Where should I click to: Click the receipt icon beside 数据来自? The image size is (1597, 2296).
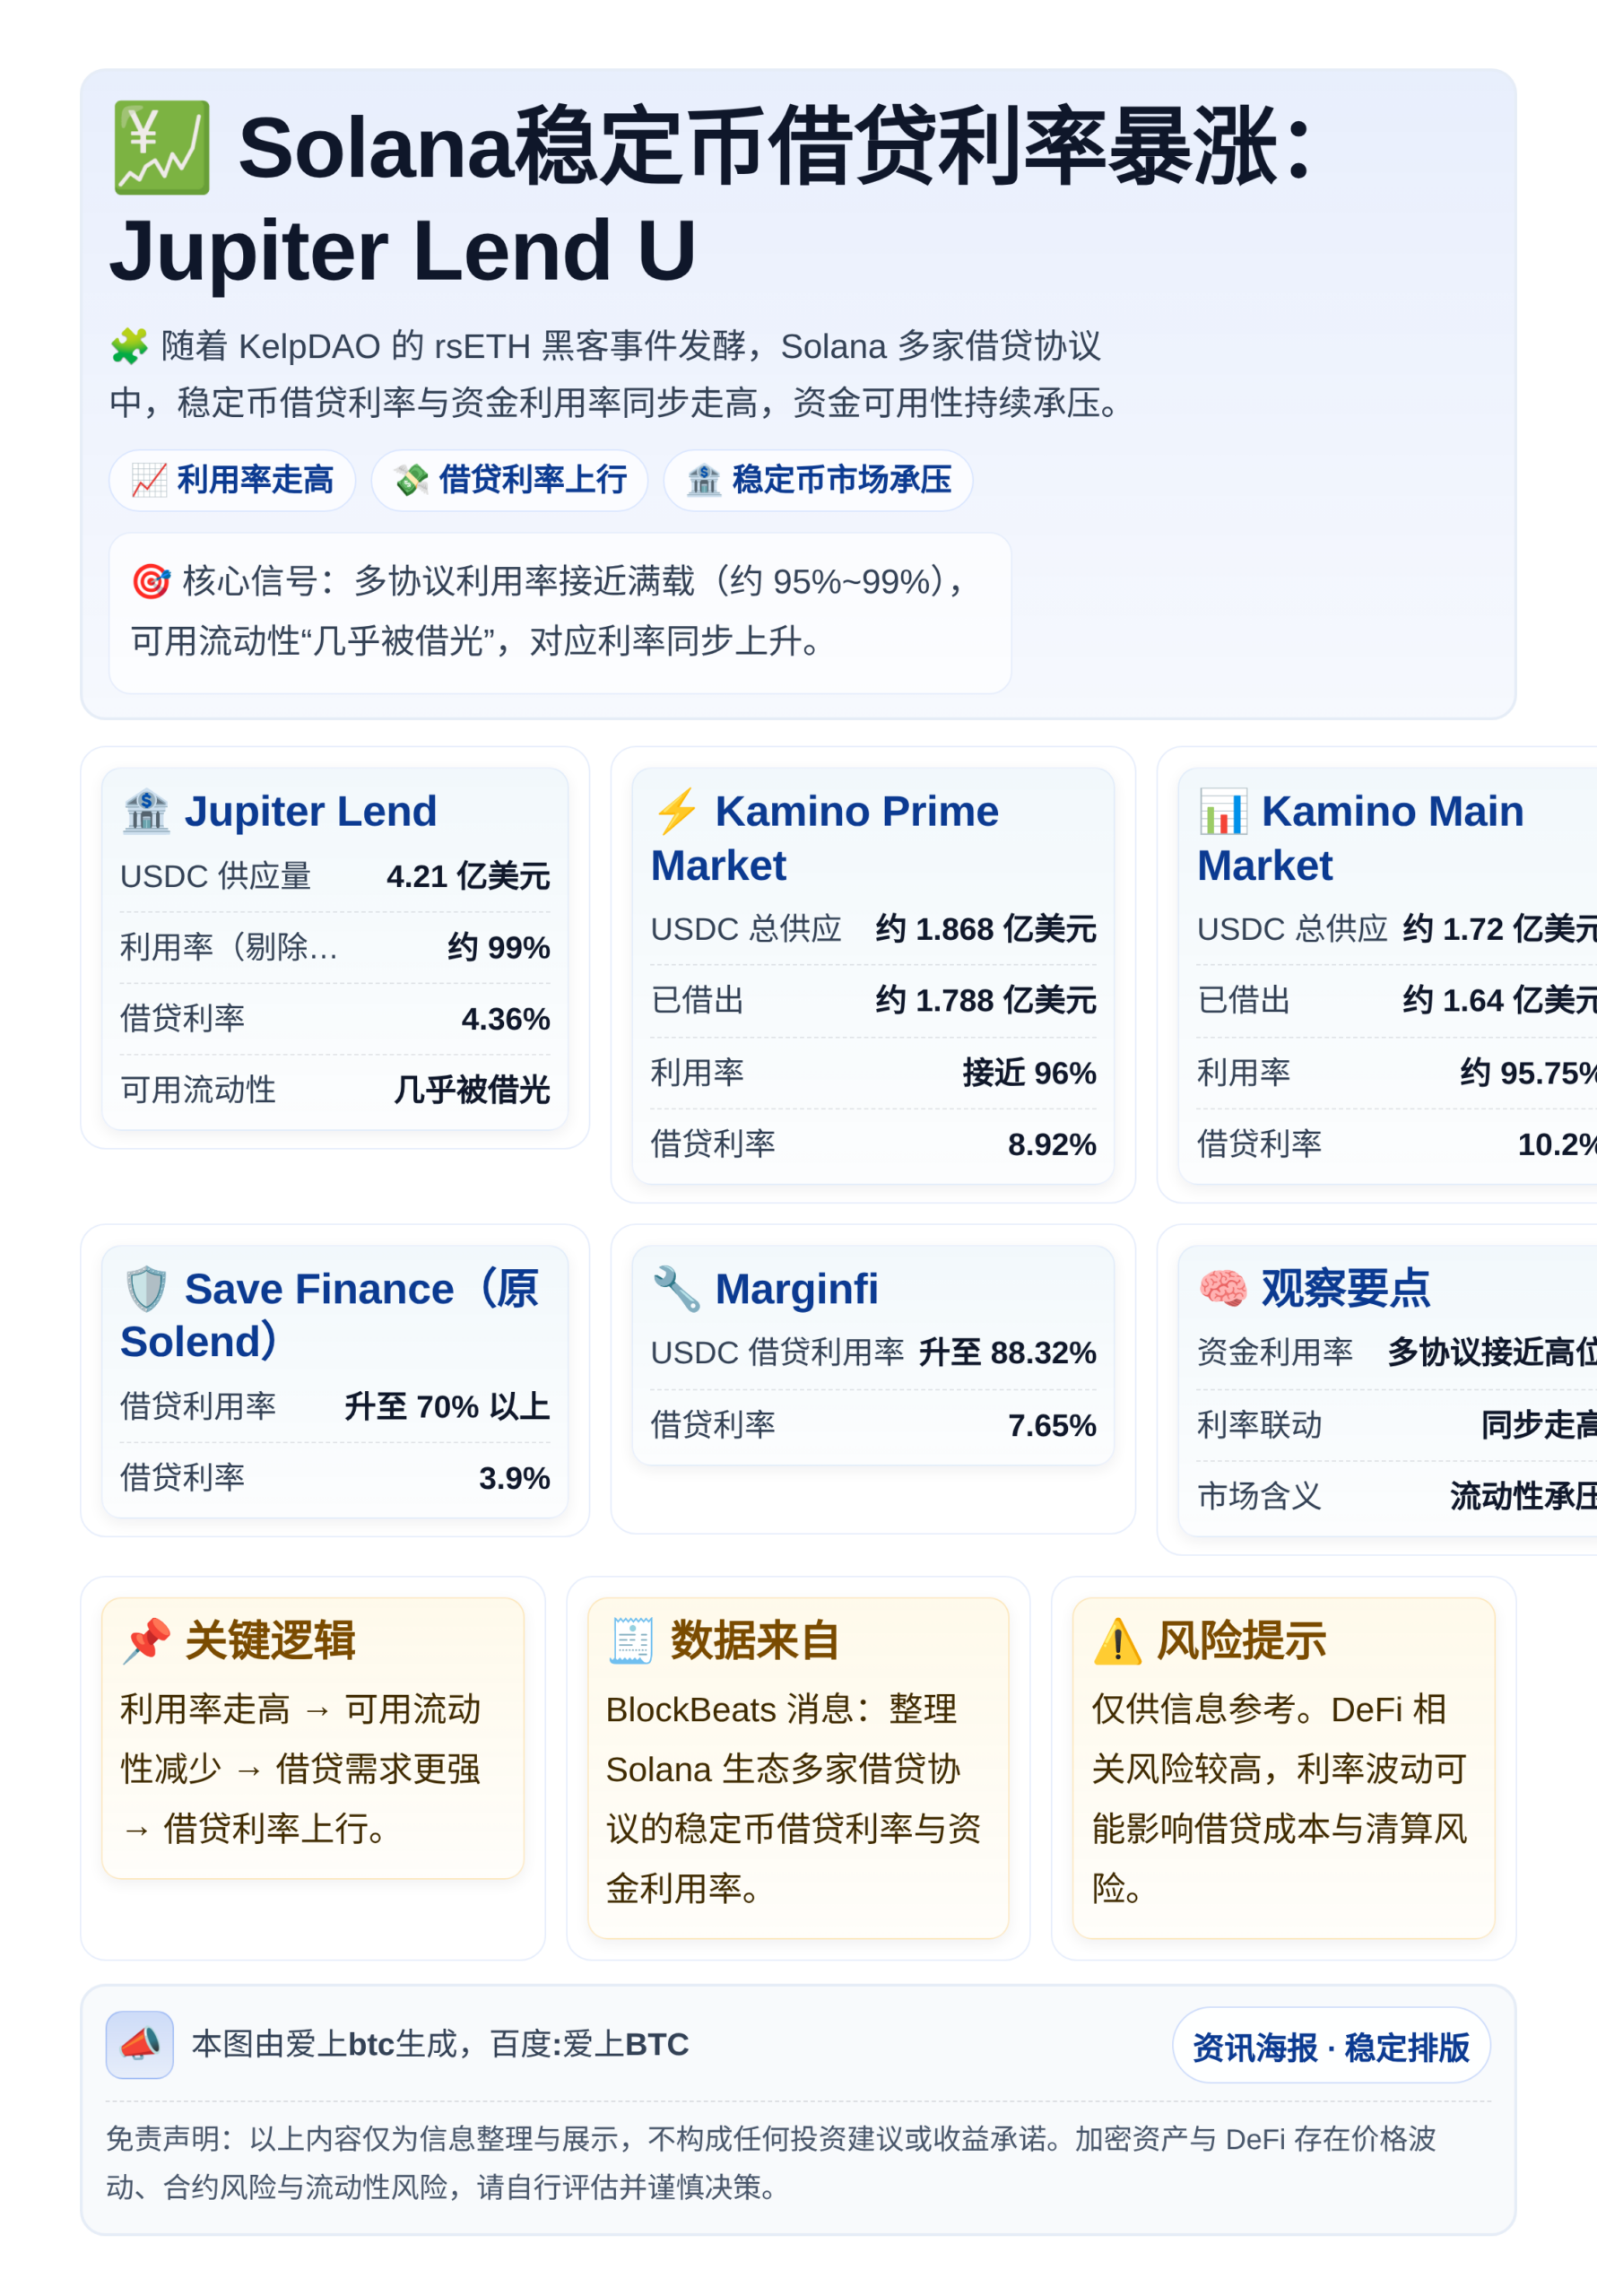(x=631, y=1641)
